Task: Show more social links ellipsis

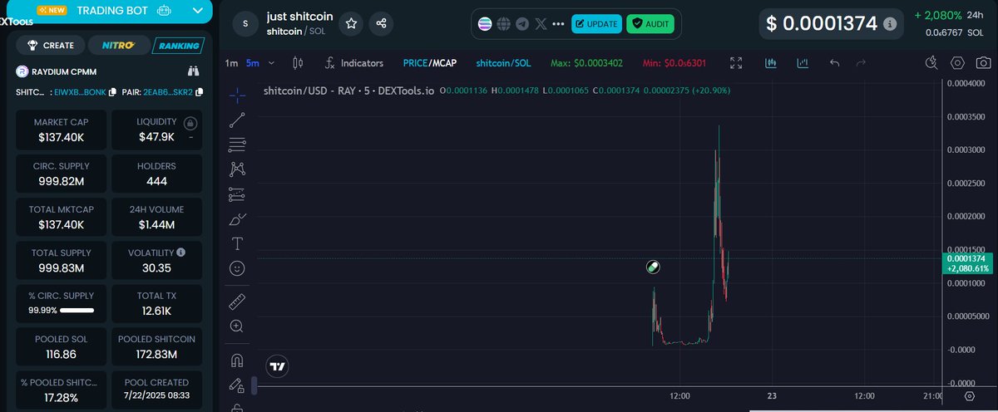Action: point(558,24)
